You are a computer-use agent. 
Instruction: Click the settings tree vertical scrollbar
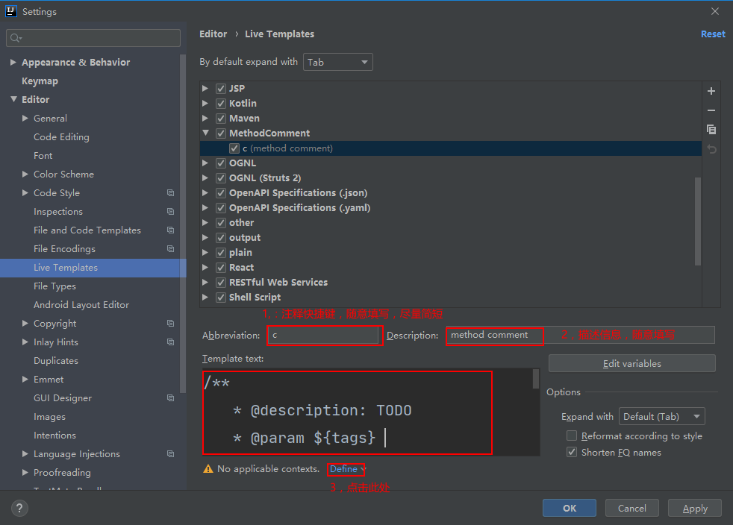click(183, 223)
